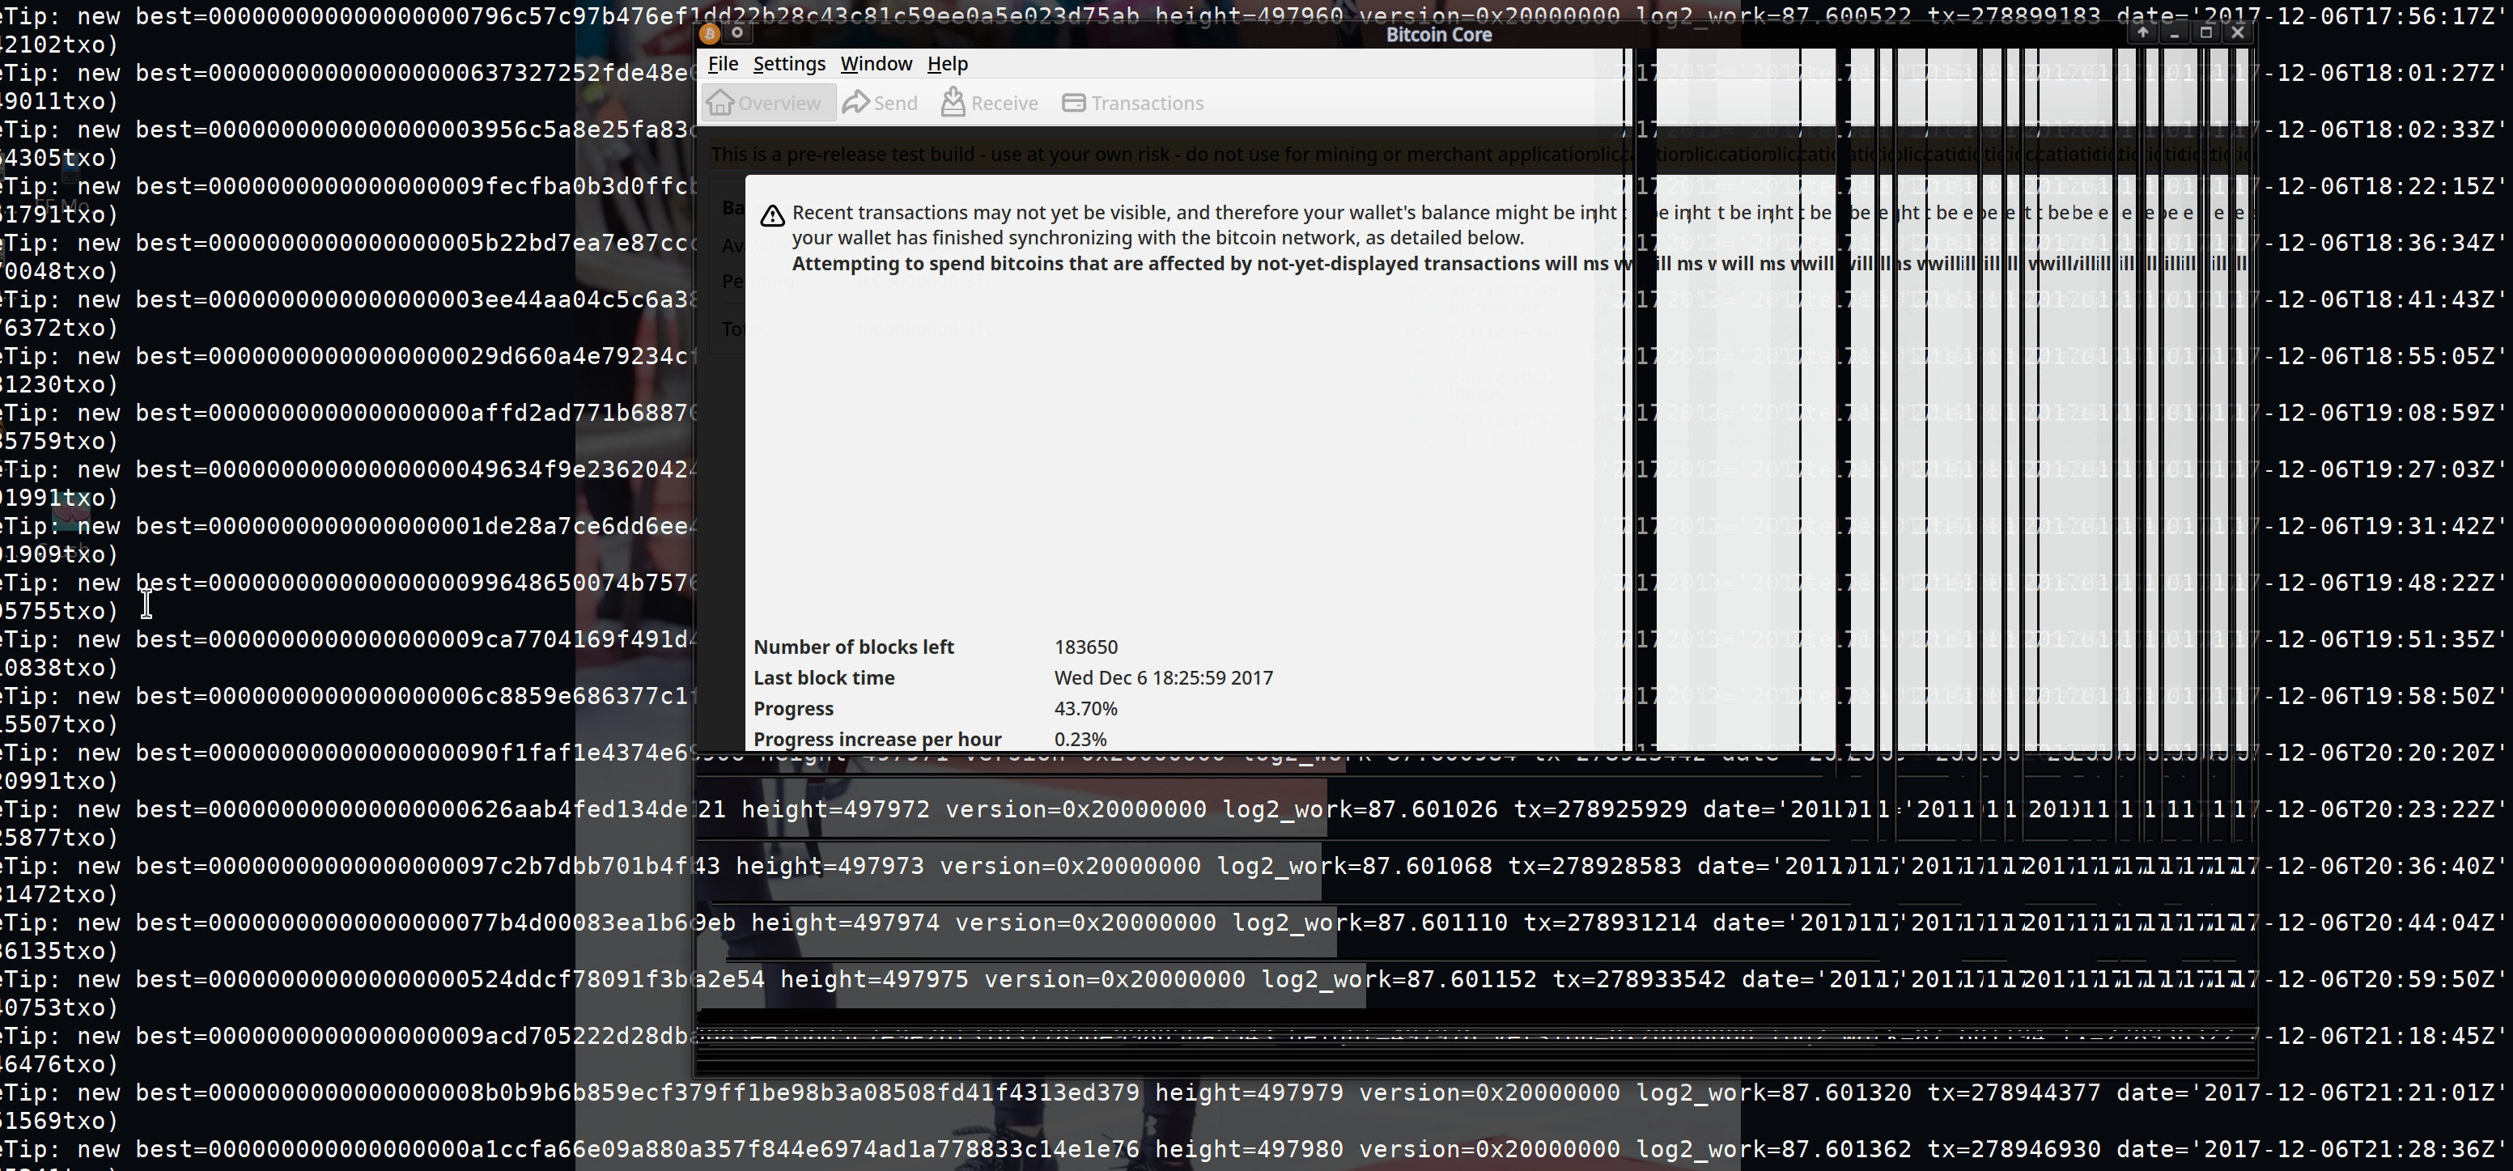Click the warning triangle icon in the sync overlay
The height and width of the screenshot is (1171, 2513).
coord(773,215)
